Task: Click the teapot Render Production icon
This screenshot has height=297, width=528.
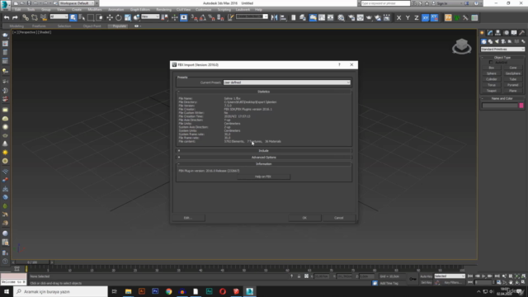Action: coord(369,18)
